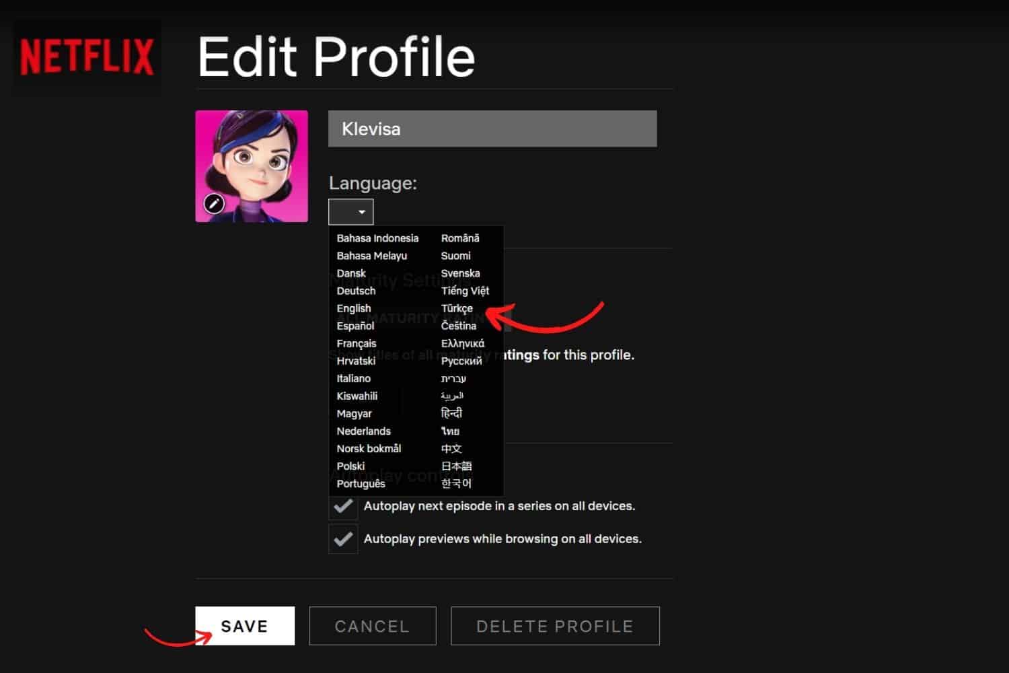Select Japanese 日本語 from language list
The image size is (1009, 673).
(457, 466)
